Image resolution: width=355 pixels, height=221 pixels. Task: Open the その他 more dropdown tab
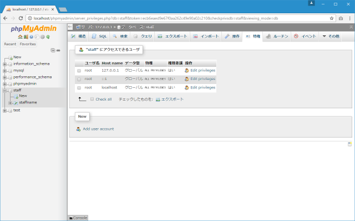[x=331, y=36]
